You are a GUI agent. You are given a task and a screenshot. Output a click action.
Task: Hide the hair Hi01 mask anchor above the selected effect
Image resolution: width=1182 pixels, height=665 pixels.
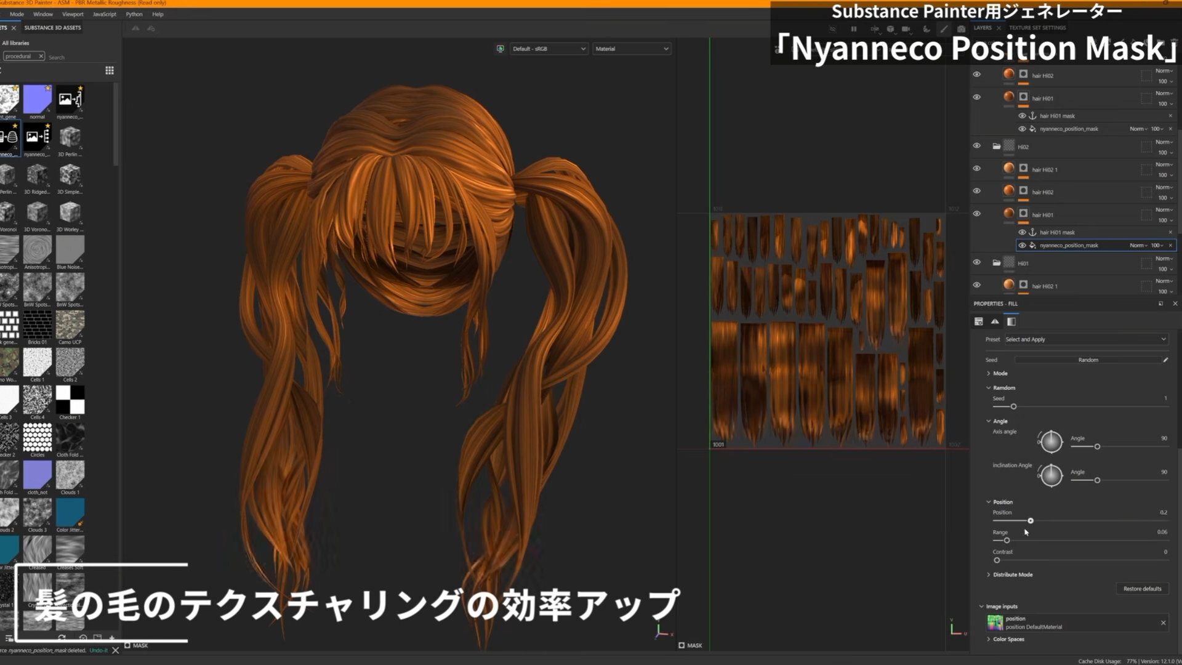1023,232
